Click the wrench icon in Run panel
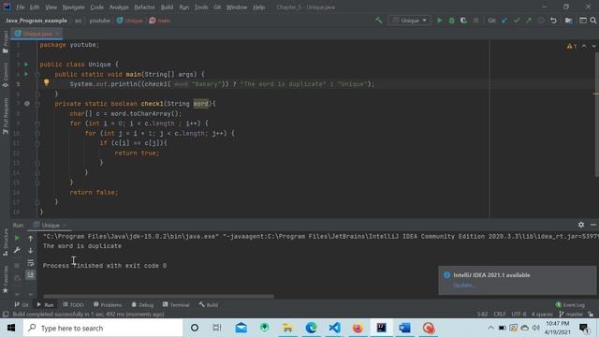The height and width of the screenshot is (337, 599). click(17, 250)
